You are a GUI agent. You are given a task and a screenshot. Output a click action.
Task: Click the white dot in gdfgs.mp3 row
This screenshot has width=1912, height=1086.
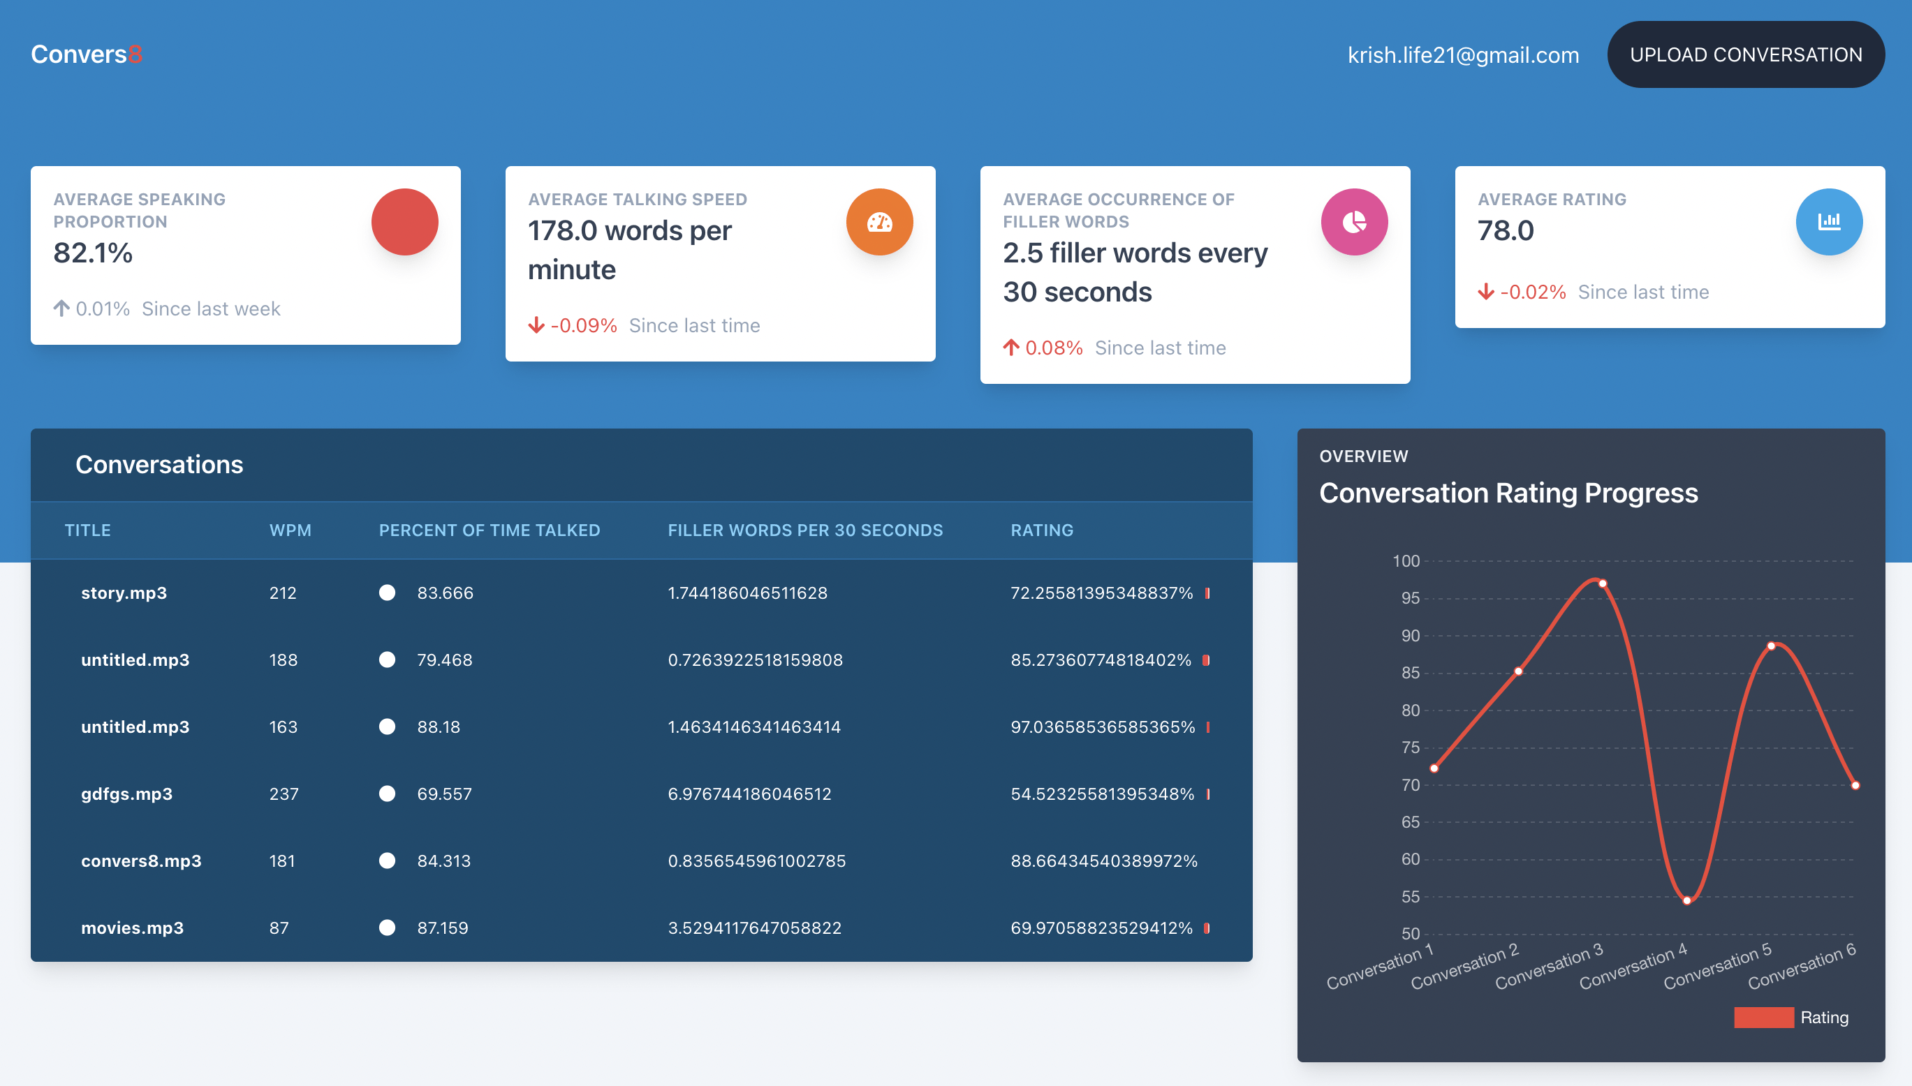pyautogui.click(x=387, y=794)
